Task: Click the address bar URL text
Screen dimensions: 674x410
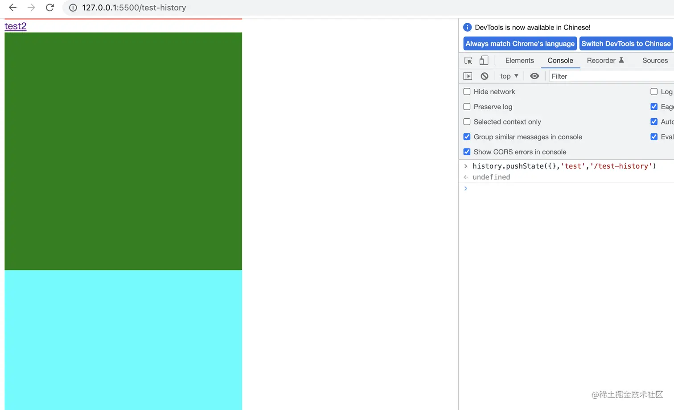Action: tap(134, 8)
